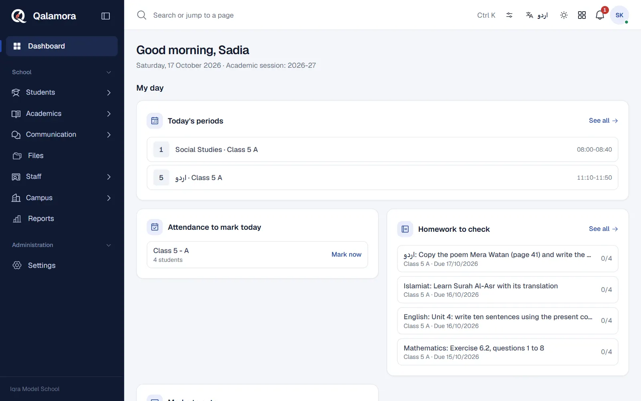Open the apps grid icon
The height and width of the screenshot is (401, 641).
[582, 15]
